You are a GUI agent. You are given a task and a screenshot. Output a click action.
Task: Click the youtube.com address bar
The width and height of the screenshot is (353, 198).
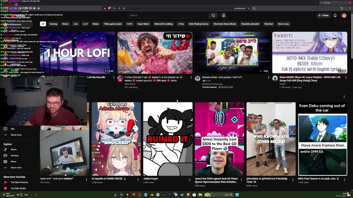pos(240,8)
